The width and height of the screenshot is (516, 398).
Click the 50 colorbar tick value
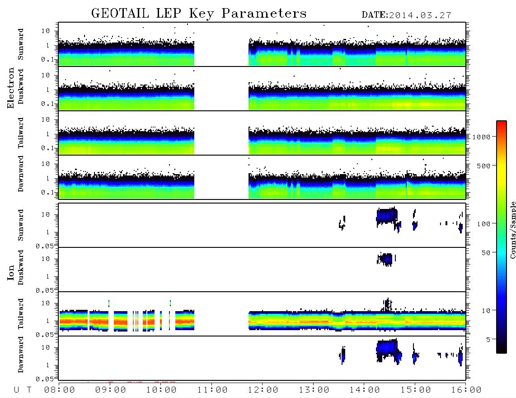(486, 253)
